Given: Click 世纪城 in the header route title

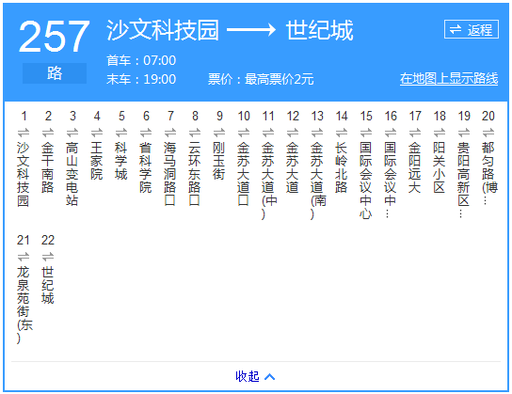Looking at the screenshot, I should click(x=319, y=30).
